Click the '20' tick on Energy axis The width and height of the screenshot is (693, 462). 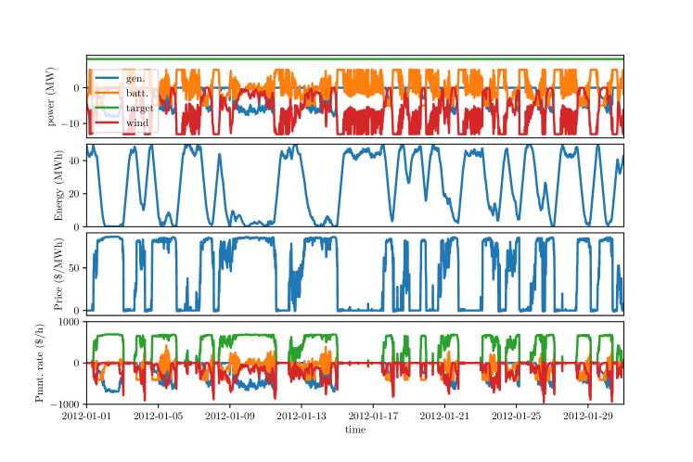click(x=74, y=194)
